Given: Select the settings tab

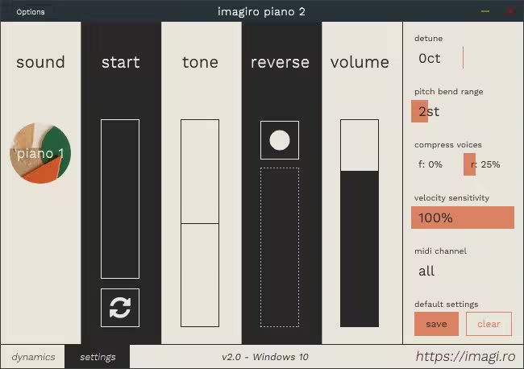Looking at the screenshot, I should [97, 357].
